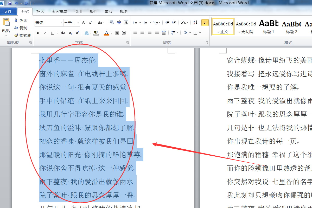Cut the selection with 剪切
Viewport: 312px width, 208px height.
(21, 20)
